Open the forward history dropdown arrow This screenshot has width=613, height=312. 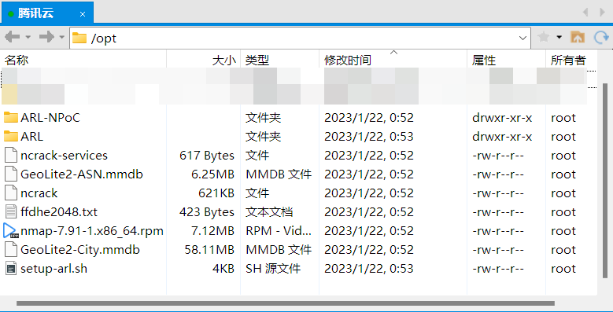pyautogui.click(x=61, y=38)
